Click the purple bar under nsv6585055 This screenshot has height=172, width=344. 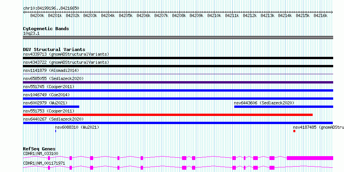pyautogui.click(x=178, y=82)
